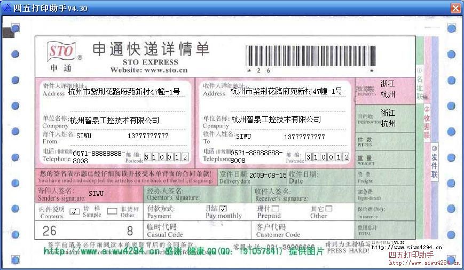Screen dimensions: 464x270
Task: Click the www.sto.cn website text
Action: click(x=149, y=70)
